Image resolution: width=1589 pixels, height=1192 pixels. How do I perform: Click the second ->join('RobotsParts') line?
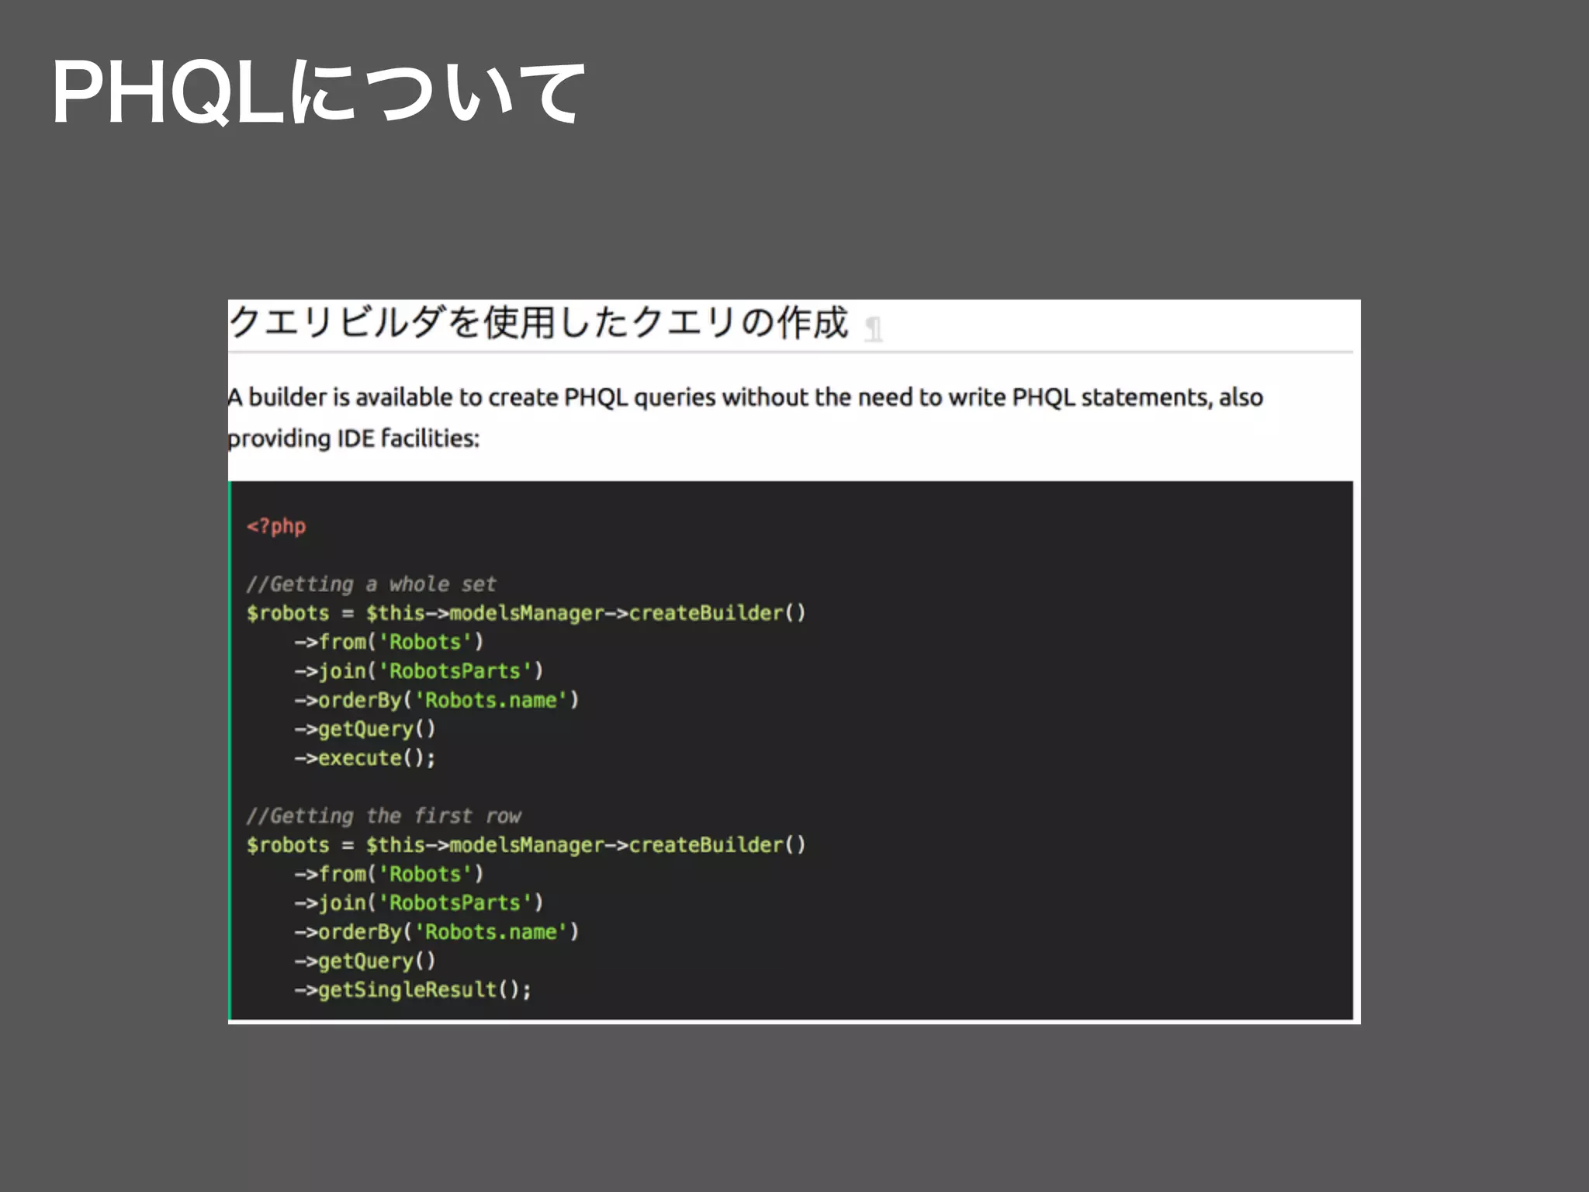point(419,903)
